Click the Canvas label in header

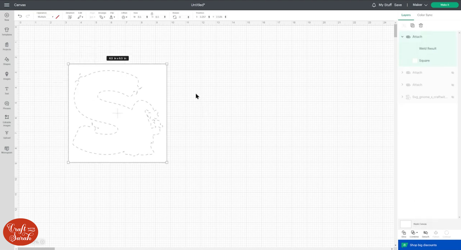point(20,5)
